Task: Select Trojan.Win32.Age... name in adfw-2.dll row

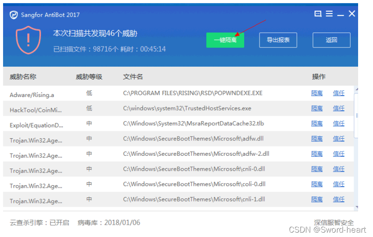Action: pos(36,156)
